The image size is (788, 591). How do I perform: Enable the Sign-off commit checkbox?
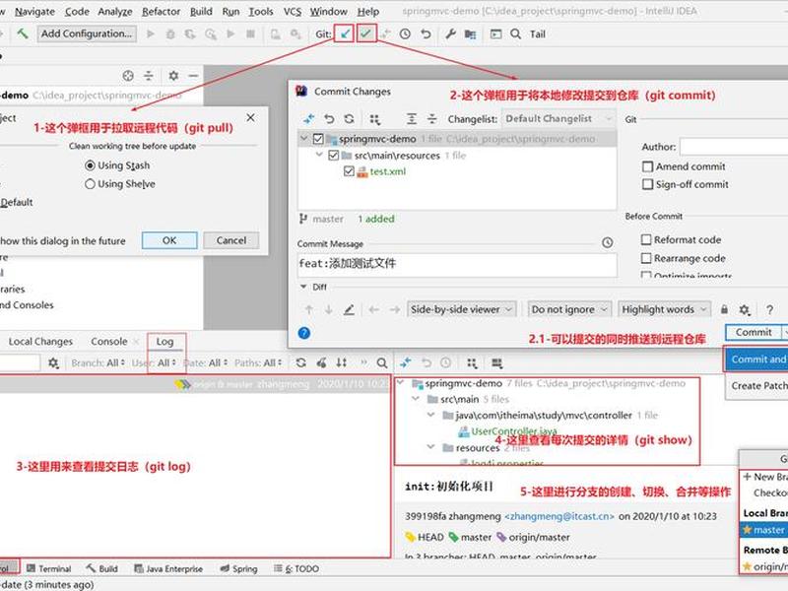coord(648,184)
